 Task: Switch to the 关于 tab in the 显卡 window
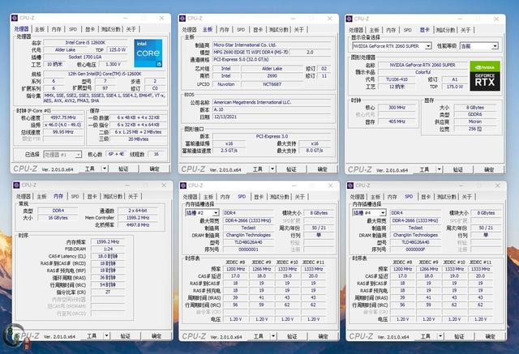click(x=465, y=30)
